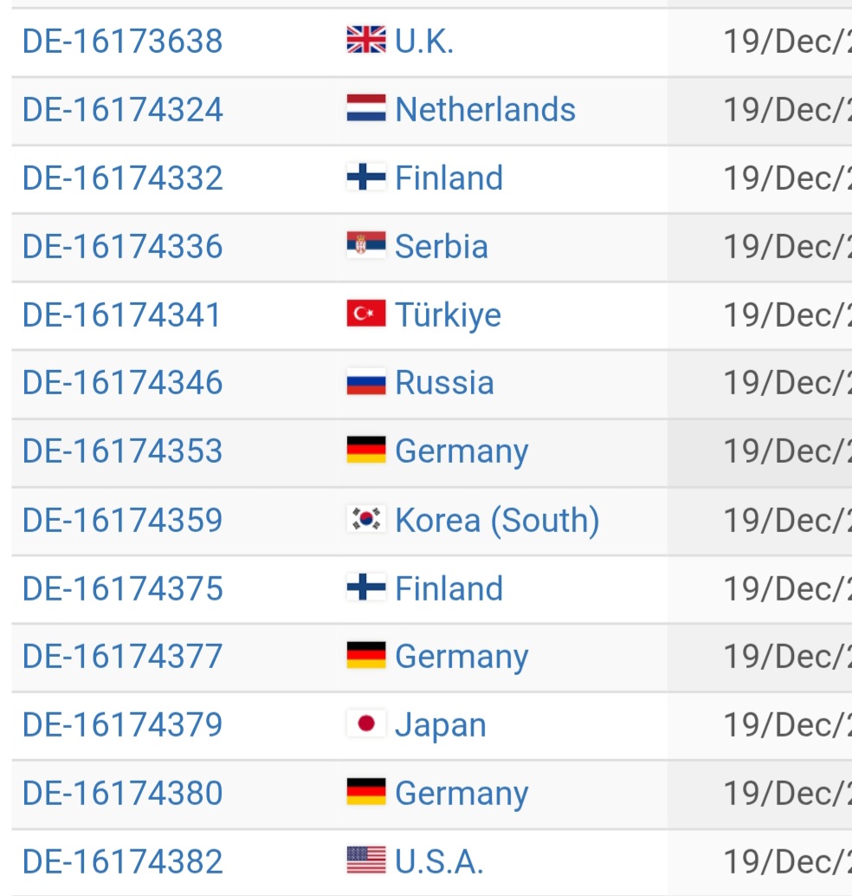Screen dimensions: 852x896
Task: Open the DE-16173638 ID link
Action: tap(122, 41)
